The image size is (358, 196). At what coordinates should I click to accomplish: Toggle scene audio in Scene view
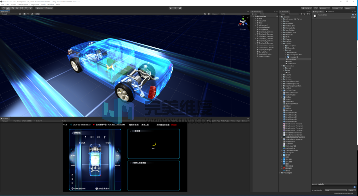(x=28, y=14)
